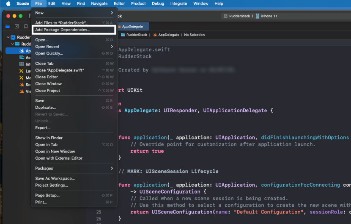Click the "return true" code line

click(147, 151)
